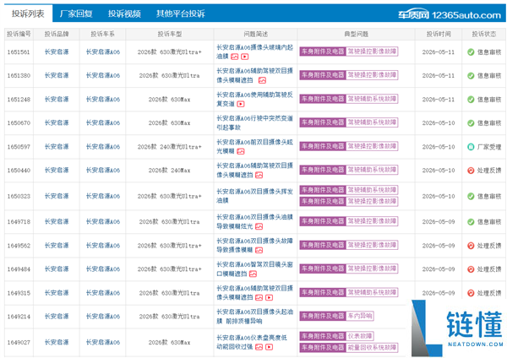Image resolution: width=507 pixels, height=358 pixels.
Task: Click complaint number 1650323
Action: (x=19, y=196)
